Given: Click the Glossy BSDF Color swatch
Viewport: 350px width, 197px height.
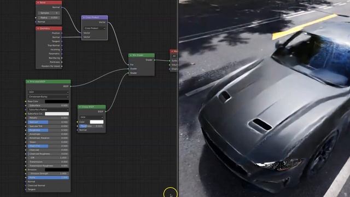Looking at the screenshot, I should pyautogui.click(x=97, y=122).
